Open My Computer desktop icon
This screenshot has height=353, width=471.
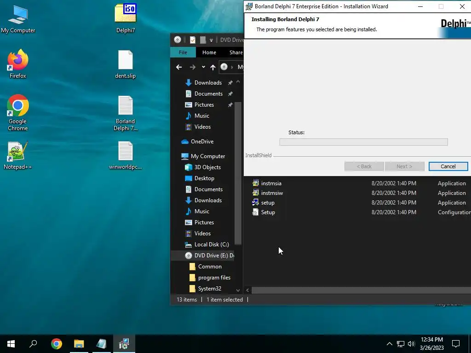pyautogui.click(x=18, y=19)
